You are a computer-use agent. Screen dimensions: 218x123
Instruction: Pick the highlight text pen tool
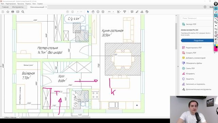click(137, 12)
